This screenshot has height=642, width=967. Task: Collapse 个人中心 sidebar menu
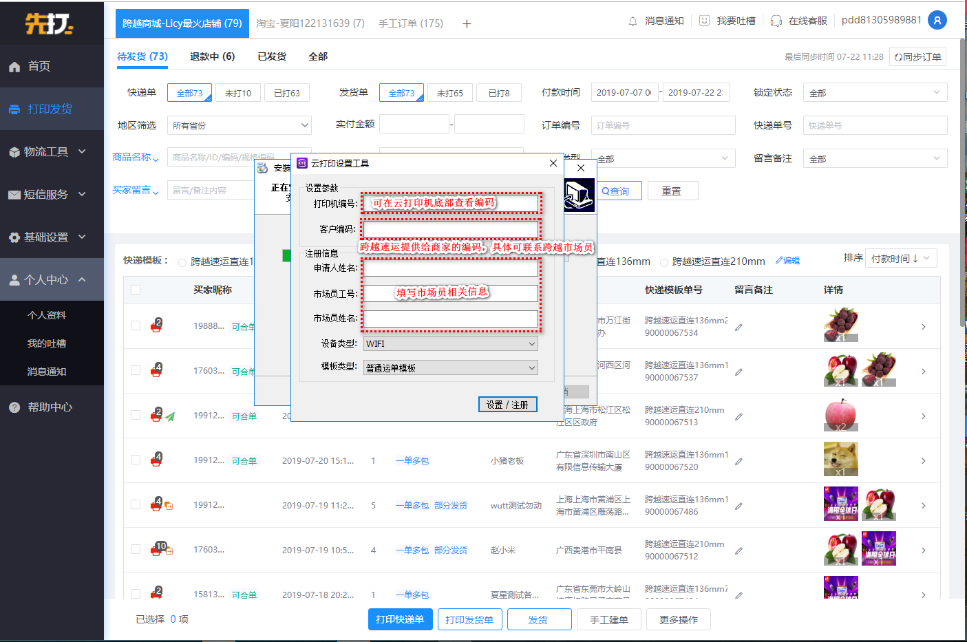(x=52, y=279)
